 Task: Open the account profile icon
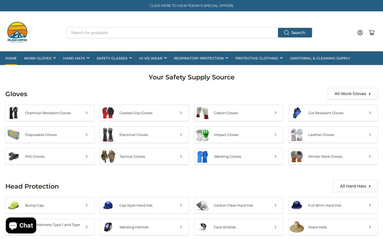pos(360,33)
